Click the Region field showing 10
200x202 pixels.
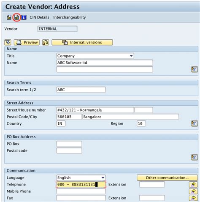[141, 123]
